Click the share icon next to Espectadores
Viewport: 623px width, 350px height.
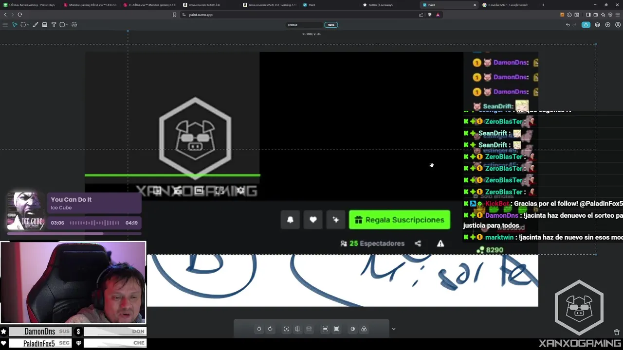[x=418, y=244]
